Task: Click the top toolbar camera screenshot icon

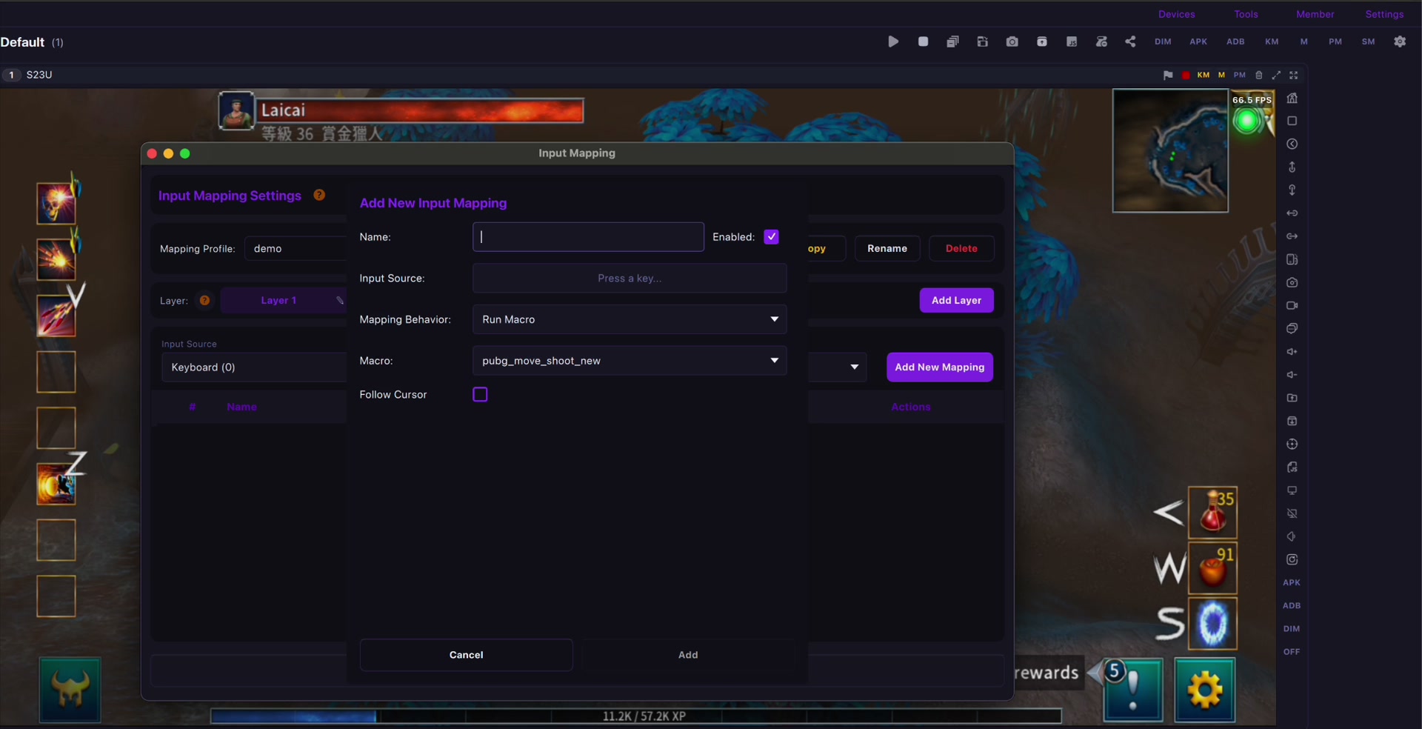Action: pos(1012,41)
